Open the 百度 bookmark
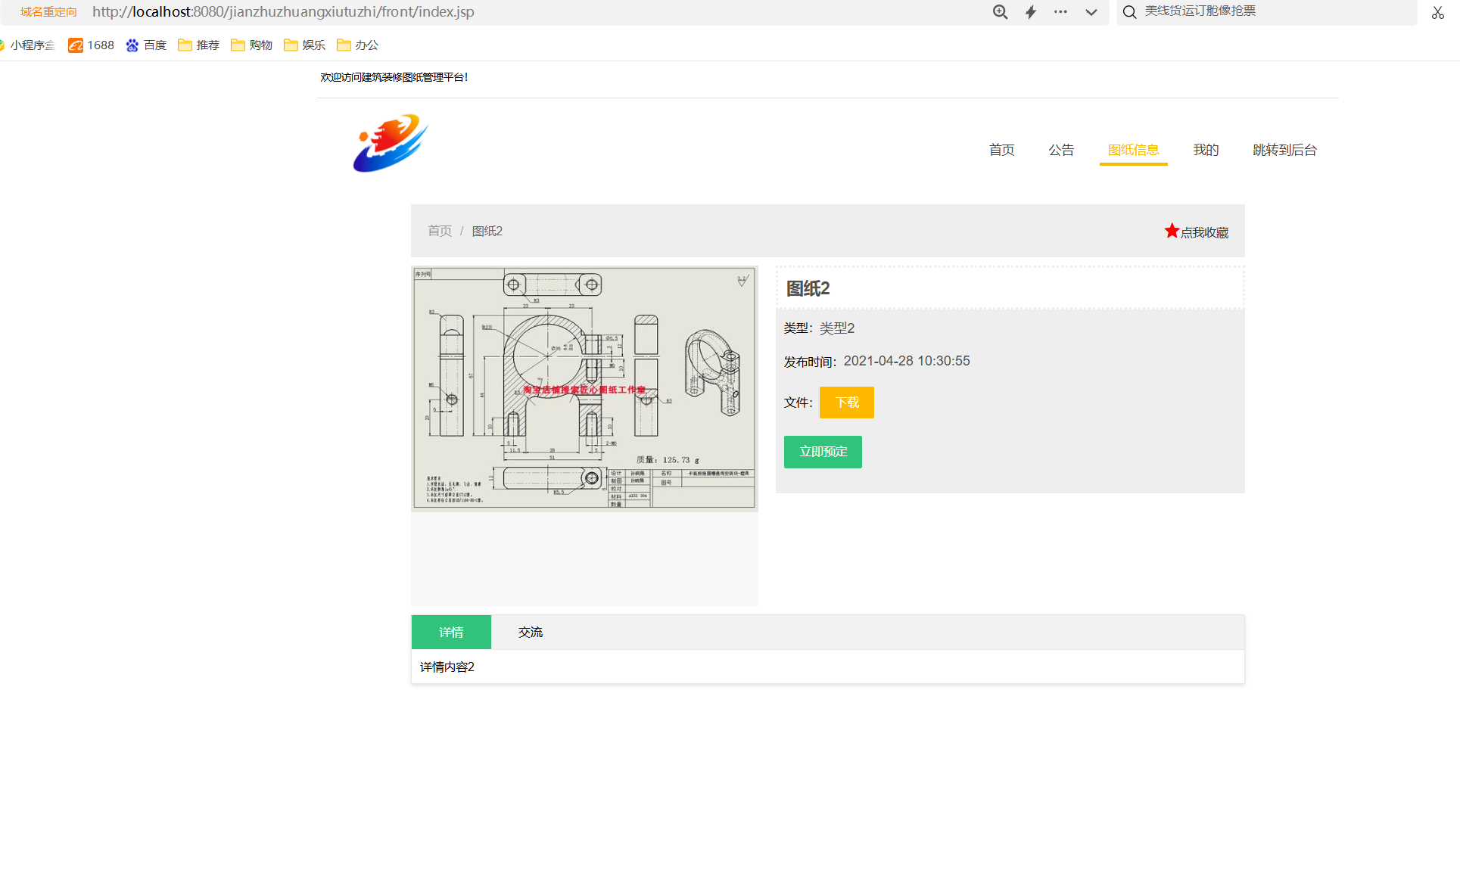 [147, 45]
